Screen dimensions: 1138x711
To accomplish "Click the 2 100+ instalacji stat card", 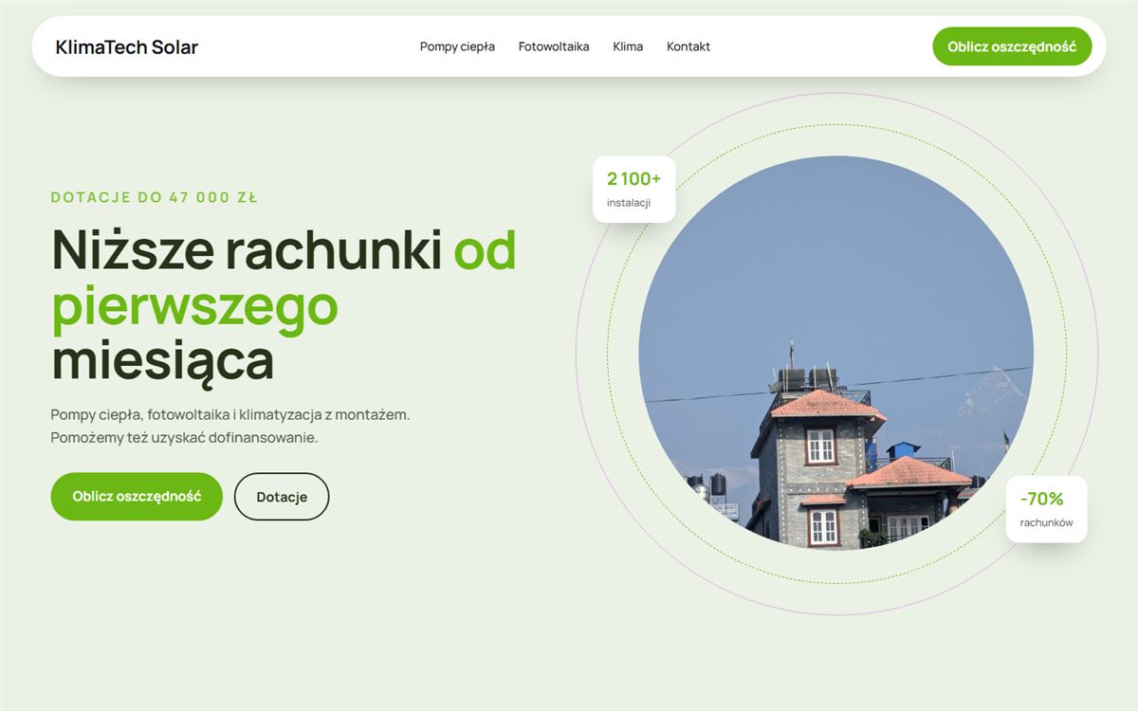I will click(x=634, y=190).
